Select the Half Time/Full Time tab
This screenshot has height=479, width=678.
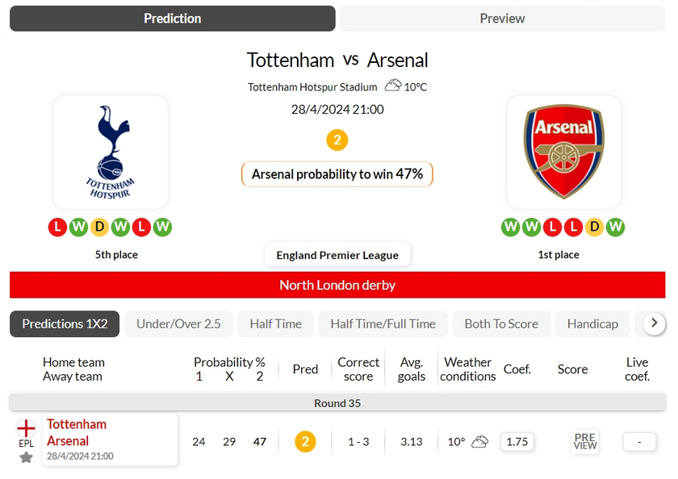(383, 324)
